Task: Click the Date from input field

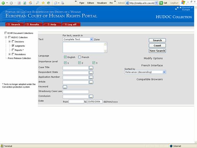Action: coord(76,101)
